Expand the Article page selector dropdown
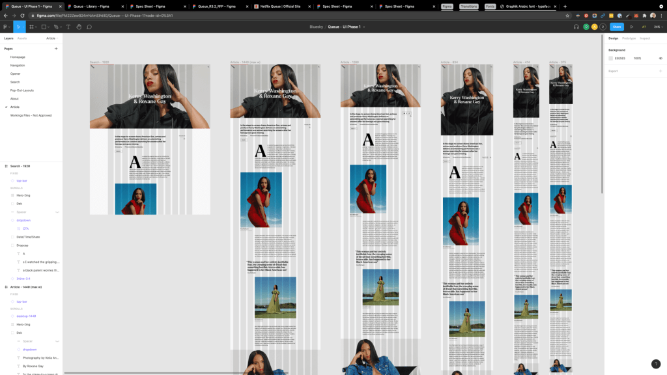Screen dimensions: 667x375 [52, 38]
